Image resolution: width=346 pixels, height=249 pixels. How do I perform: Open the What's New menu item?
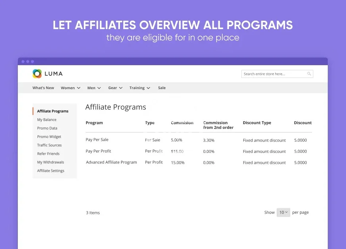(43, 88)
